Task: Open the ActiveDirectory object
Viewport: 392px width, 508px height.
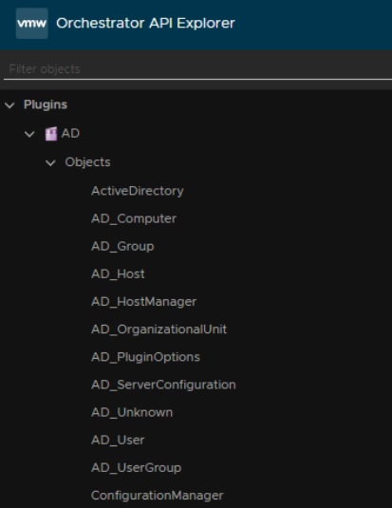Action: tap(138, 191)
